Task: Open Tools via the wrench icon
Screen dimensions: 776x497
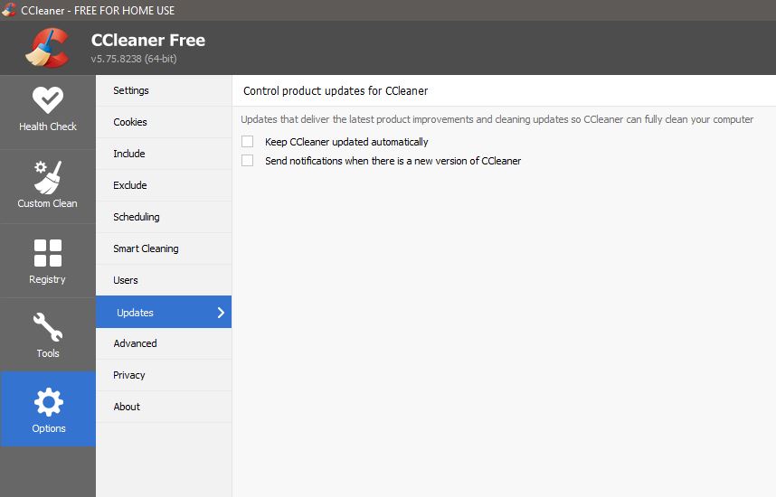Action: click(x=48, y=327)
